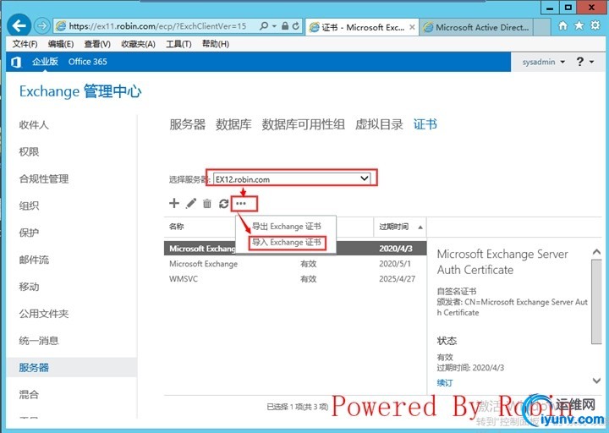This screenshot has width=609, height=433.
Task: Click the Office 365 link
Action: pos(87,62)
